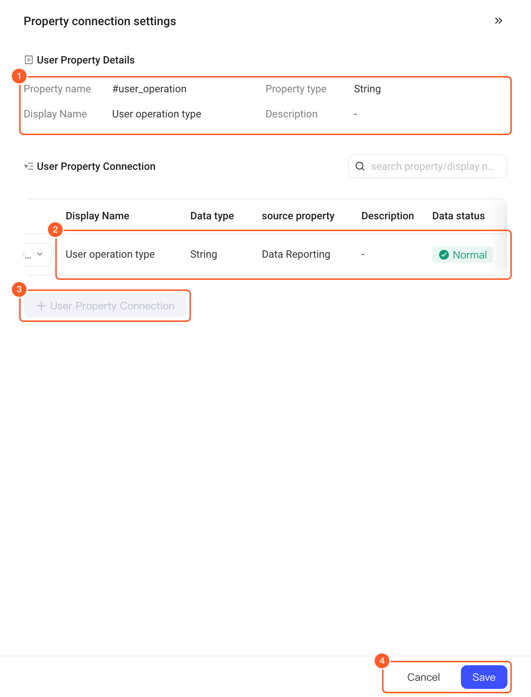Click the green check icon beside Normal

444,255
